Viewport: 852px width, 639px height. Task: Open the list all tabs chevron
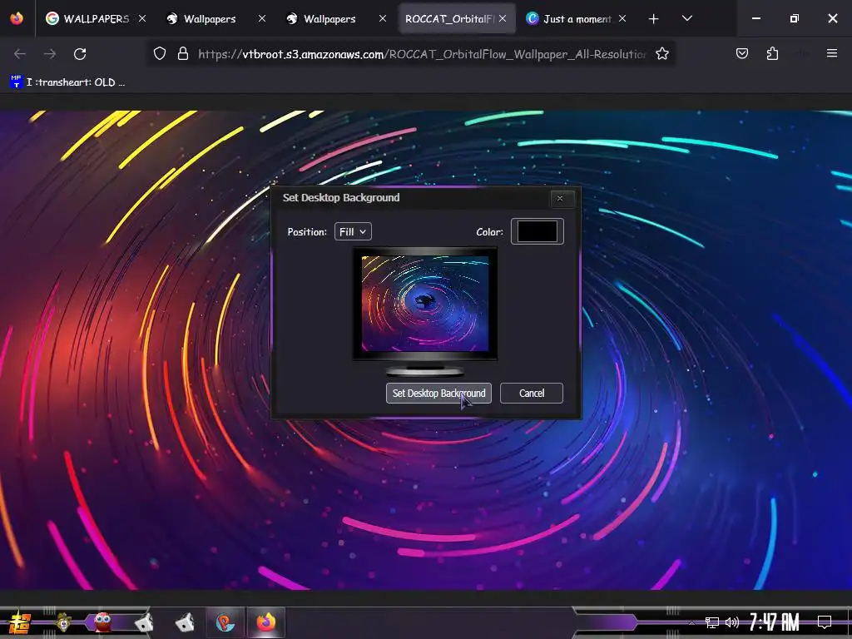pyautogui.click(x=686, y=18)
